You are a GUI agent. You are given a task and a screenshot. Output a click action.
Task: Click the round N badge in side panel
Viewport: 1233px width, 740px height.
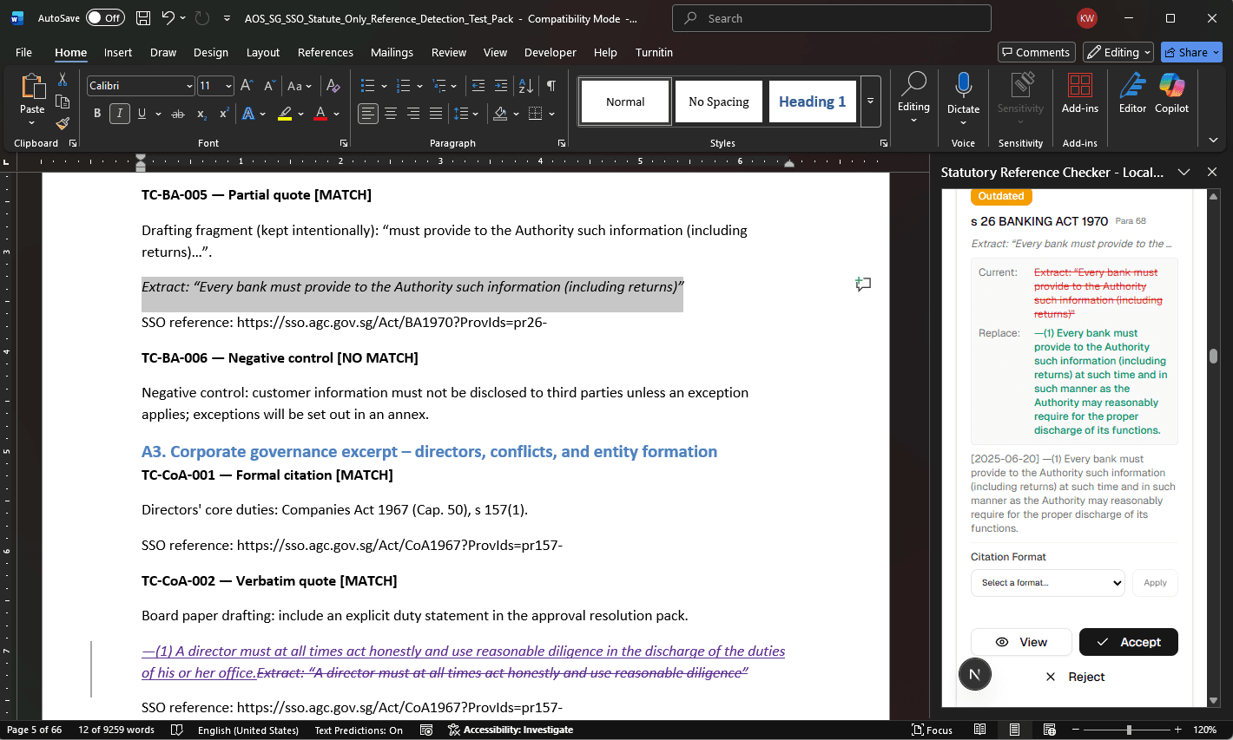pyautogui.click(x=975, y=674)
